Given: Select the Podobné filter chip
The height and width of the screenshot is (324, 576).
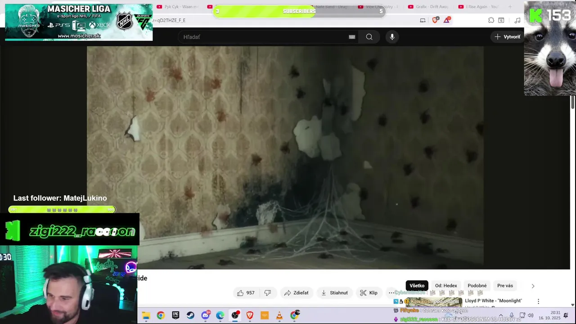Looking at the screenshot, I should [477, 286].
